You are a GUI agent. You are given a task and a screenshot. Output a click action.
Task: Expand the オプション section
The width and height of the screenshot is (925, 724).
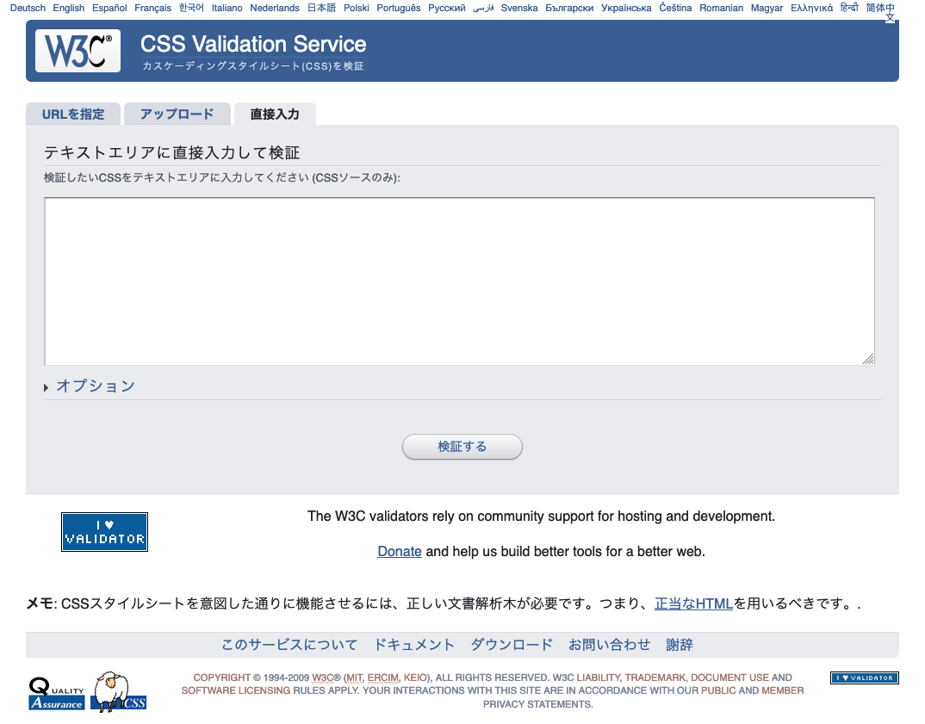point(95,387)
